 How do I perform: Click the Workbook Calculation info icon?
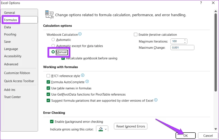point(80,34)
